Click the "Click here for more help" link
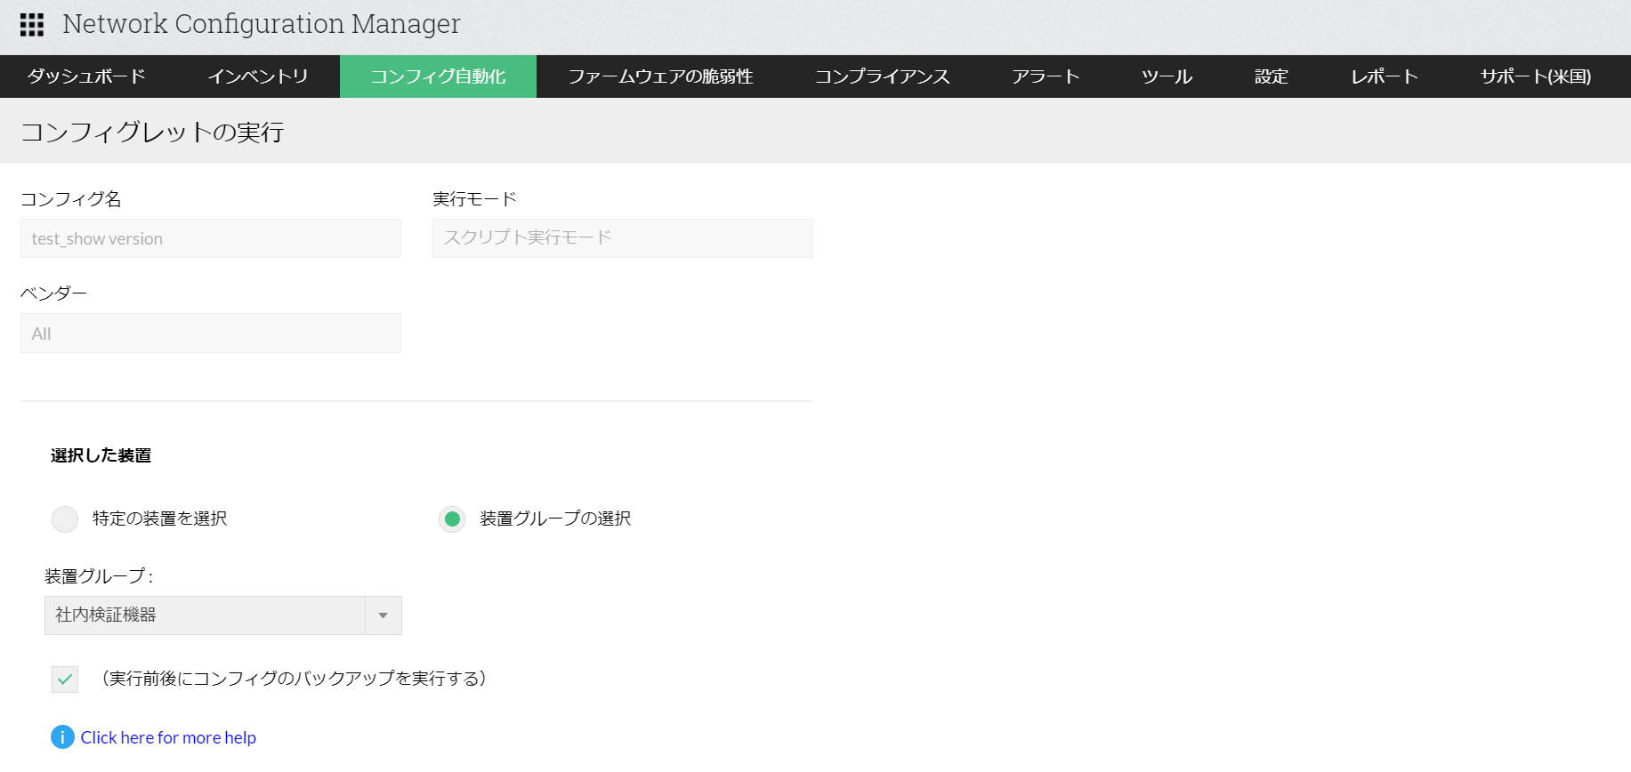Viewport: 1631px width, 772px height. 168,737
